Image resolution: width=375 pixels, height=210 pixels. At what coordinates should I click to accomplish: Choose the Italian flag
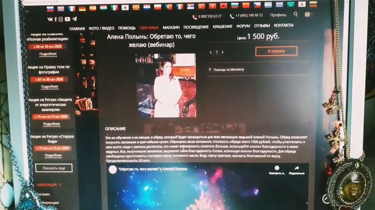click(114, 8)
